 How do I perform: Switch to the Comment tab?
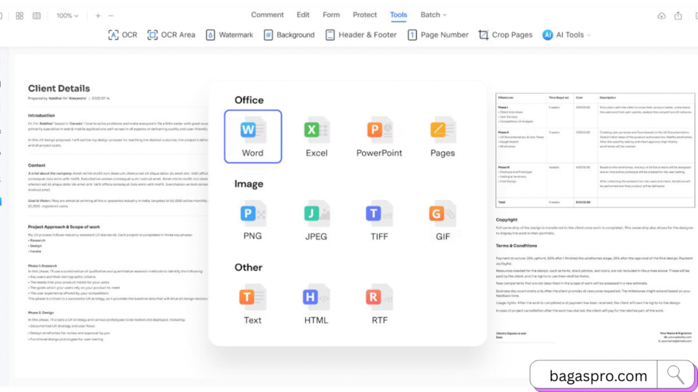pyautogui.click(x=267, y=15)
